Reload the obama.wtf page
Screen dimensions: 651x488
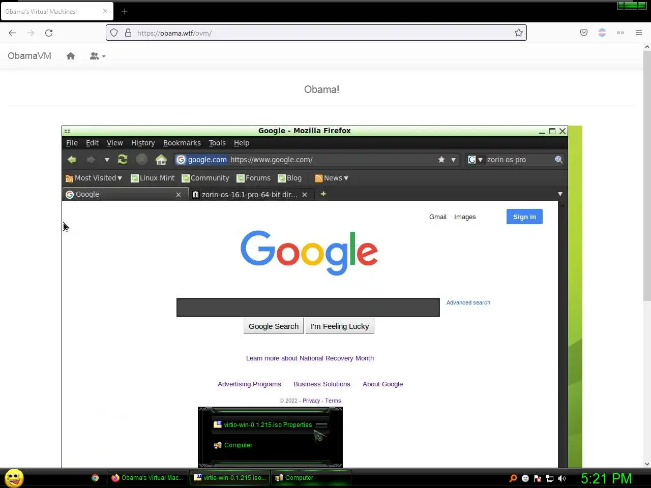point(49,33)
